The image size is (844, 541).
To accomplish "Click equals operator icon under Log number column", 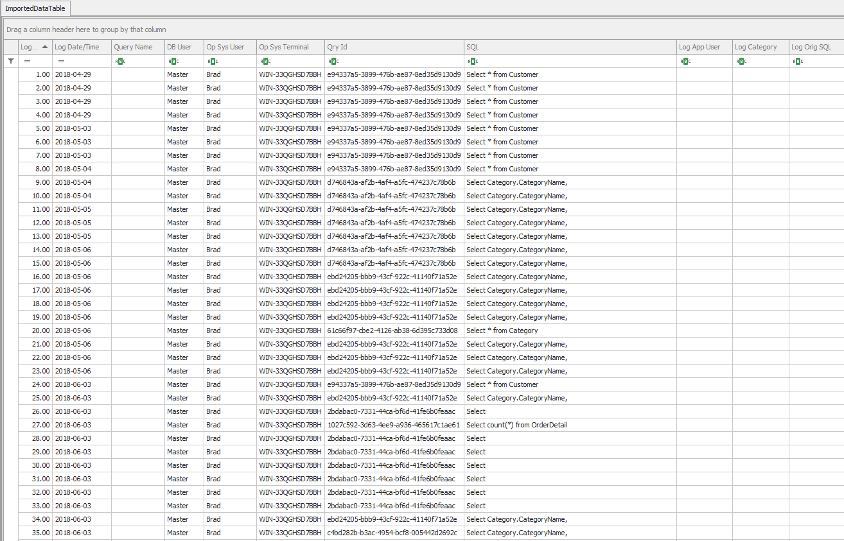I will coord(27,61).
